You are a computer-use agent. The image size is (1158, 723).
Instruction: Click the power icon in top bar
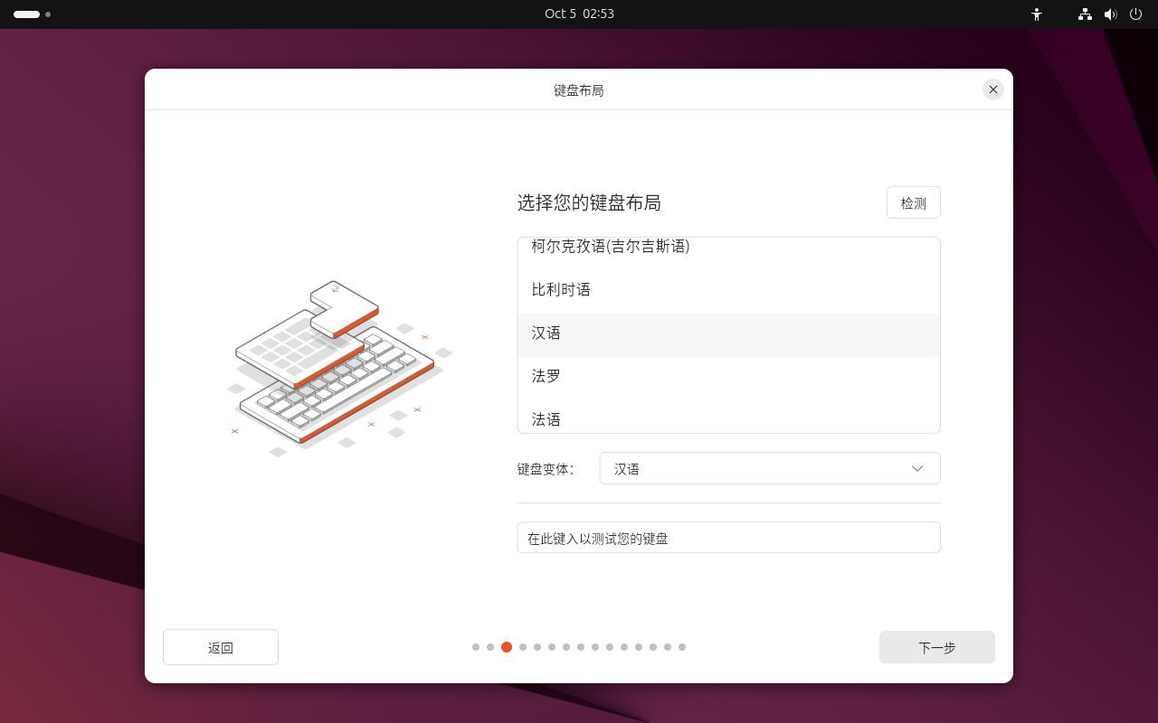pos(1135,14)
